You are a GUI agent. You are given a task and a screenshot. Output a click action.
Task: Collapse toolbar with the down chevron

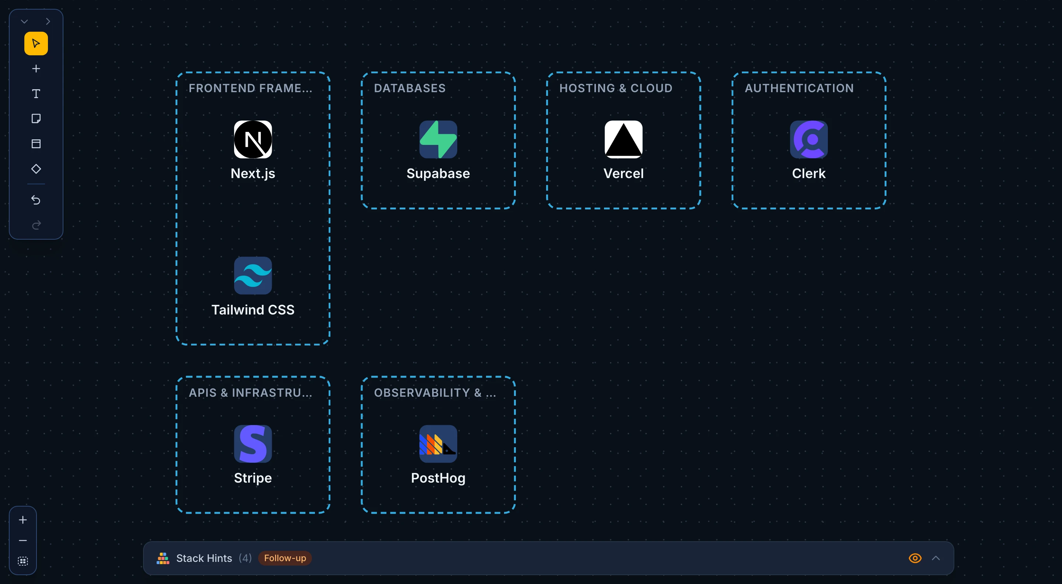pos(24,21)
